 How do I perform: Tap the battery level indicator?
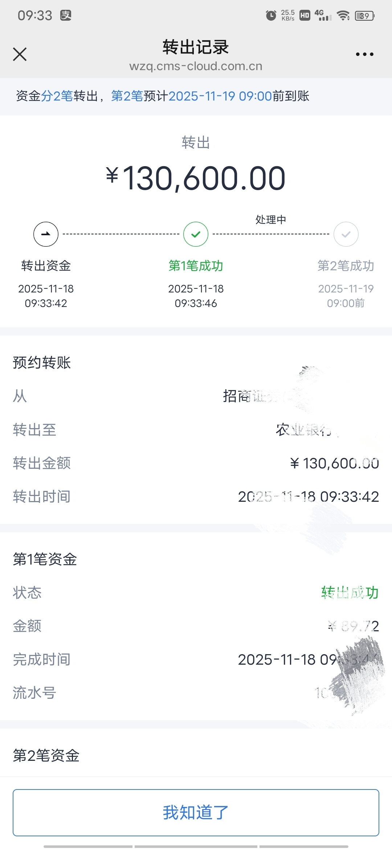coord(364,16)
